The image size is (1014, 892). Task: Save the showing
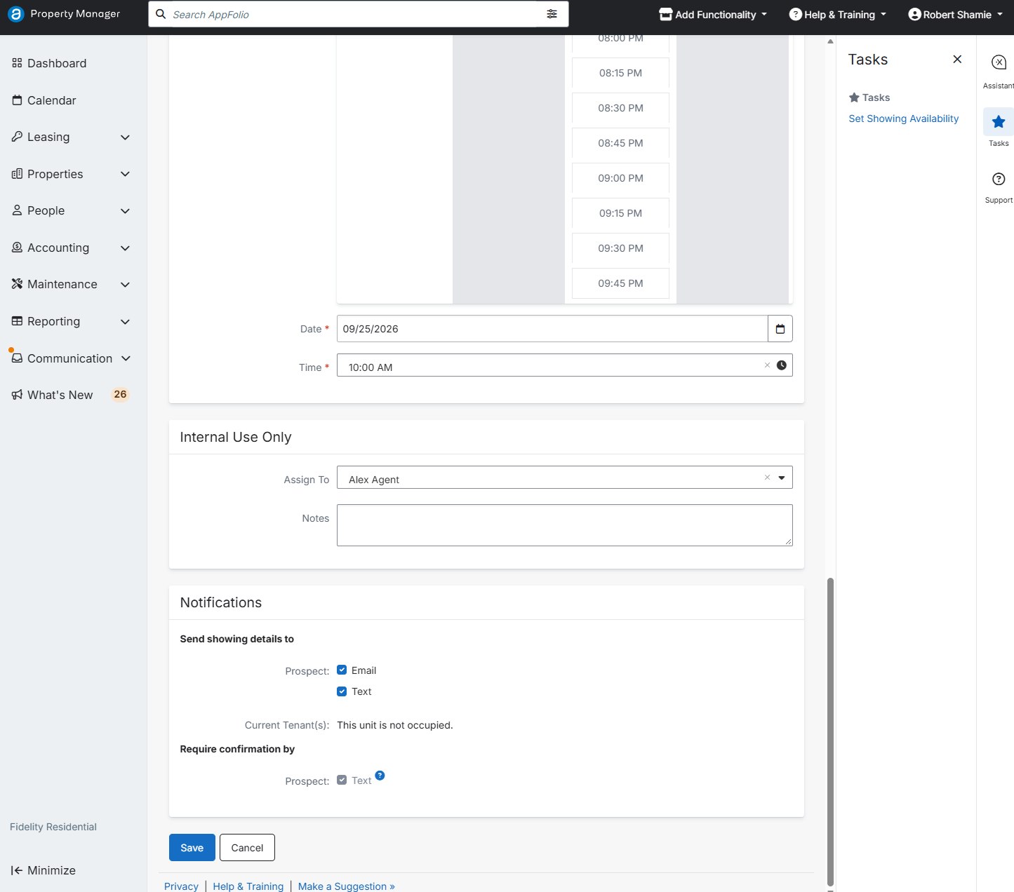click(192, 847)
